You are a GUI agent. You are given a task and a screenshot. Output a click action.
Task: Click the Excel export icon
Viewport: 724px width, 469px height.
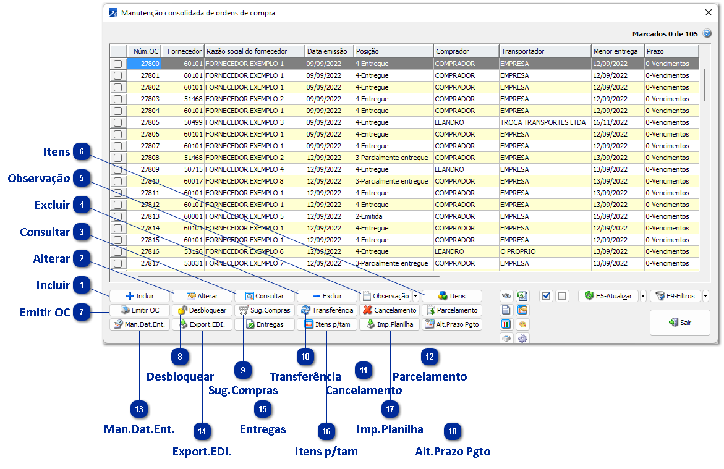tap(522, 296)
